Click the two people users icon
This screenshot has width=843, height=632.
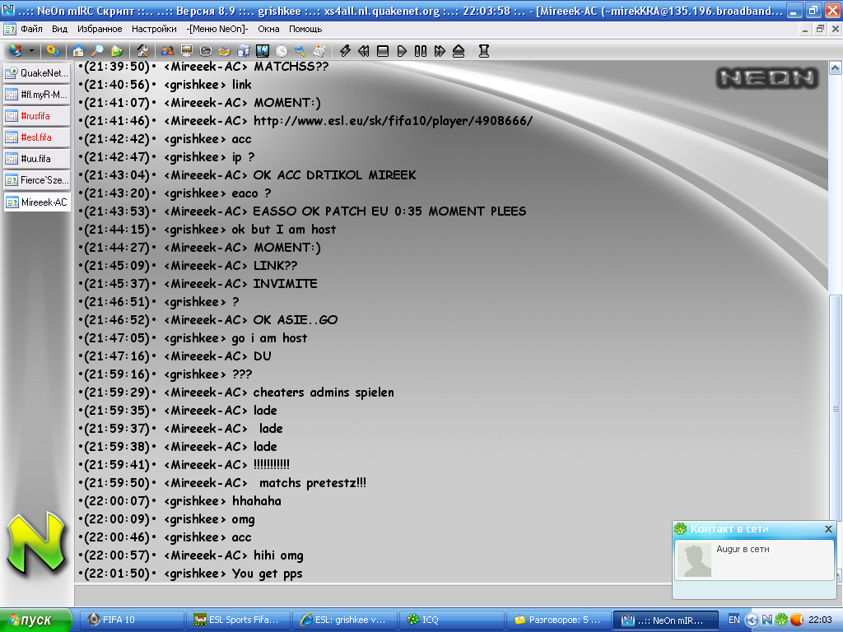click(x=168, y=51)
